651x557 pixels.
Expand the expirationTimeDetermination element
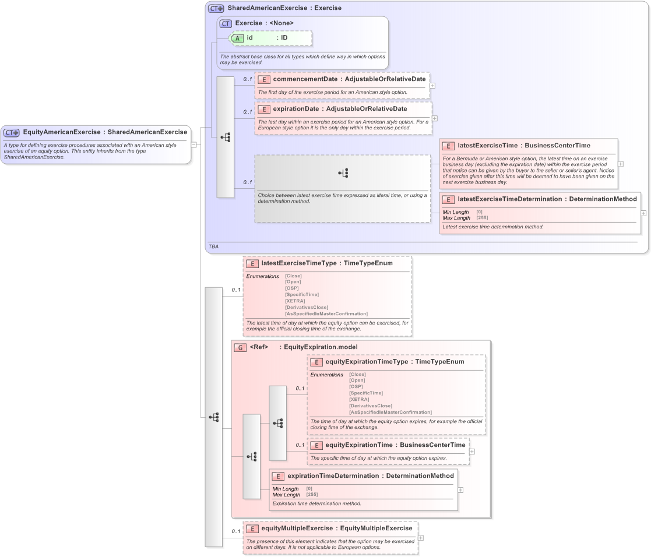[460, 490]
